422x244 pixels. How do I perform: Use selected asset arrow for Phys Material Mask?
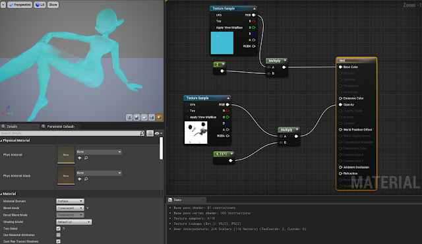coord(80,179)
